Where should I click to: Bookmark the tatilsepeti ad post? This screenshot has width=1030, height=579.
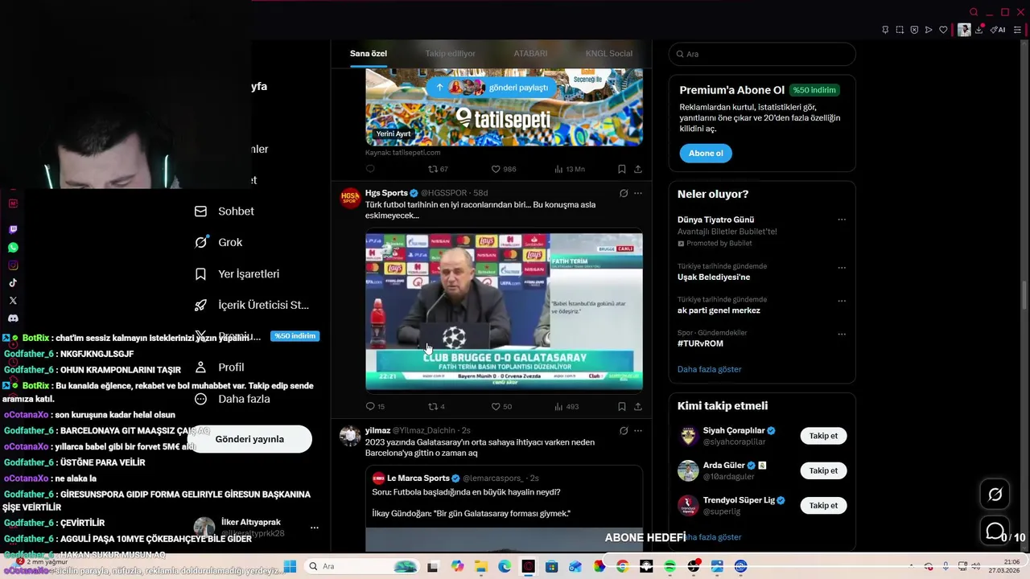click(x=622, y=169)
